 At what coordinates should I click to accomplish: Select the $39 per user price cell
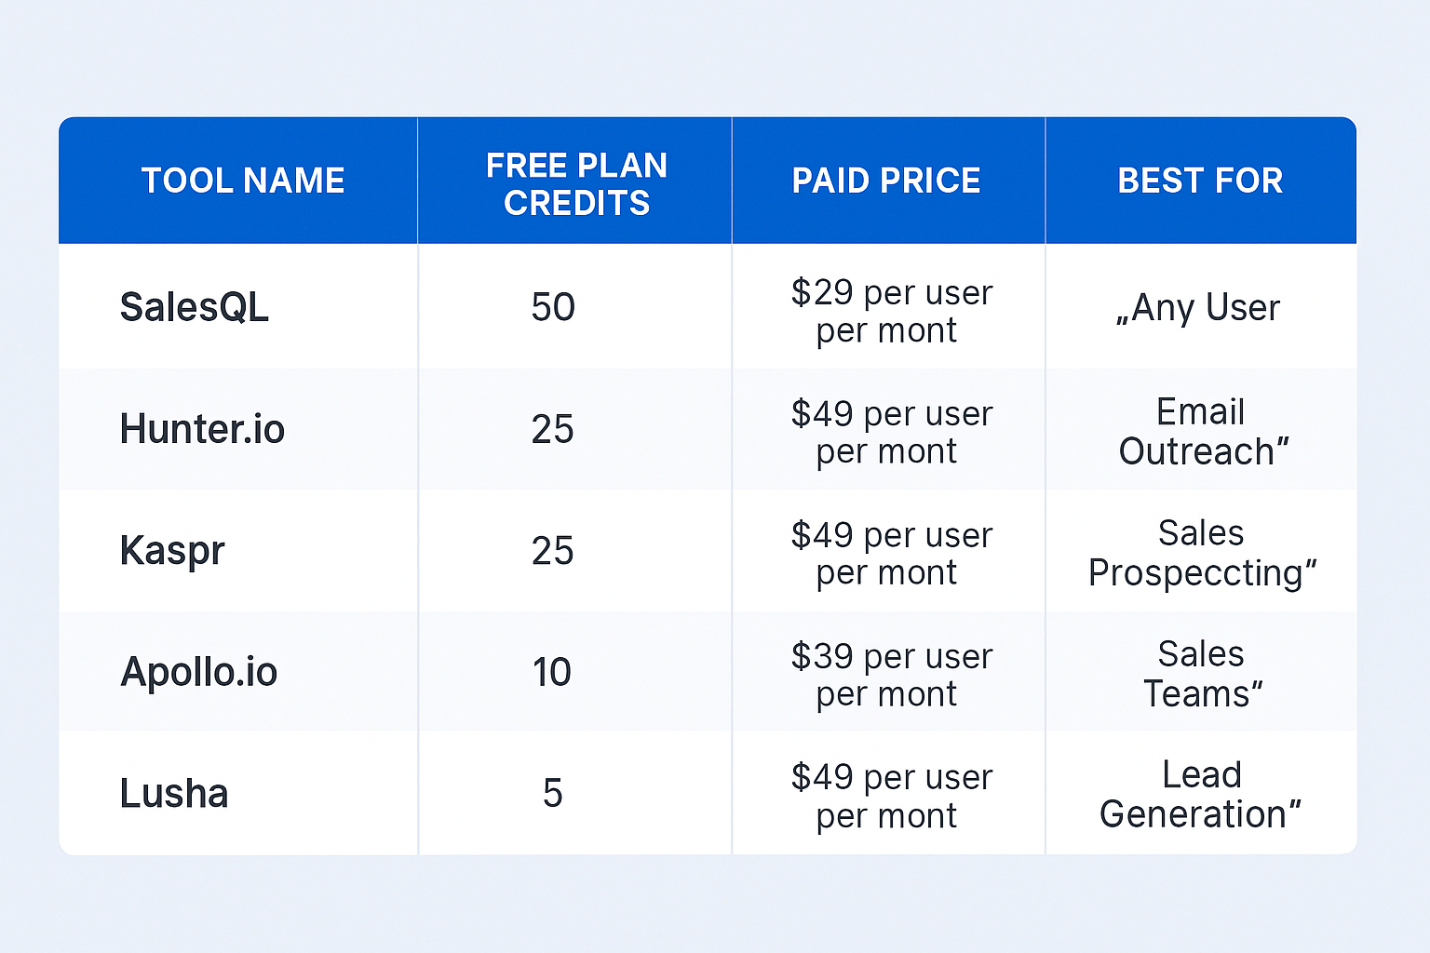point(891,675)
